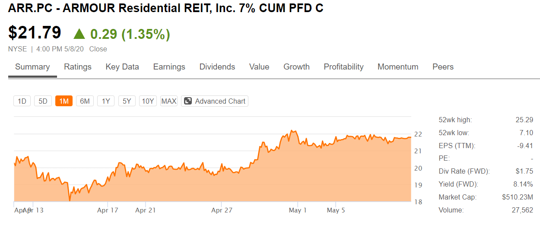
Task: Select the 5D time range
Action: (x=43, y=101)
